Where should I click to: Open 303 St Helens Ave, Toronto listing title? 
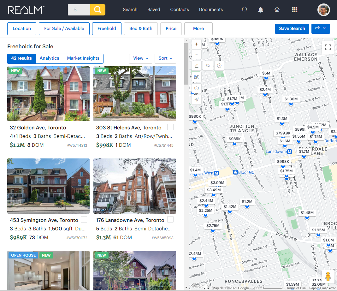click(128, 128)
